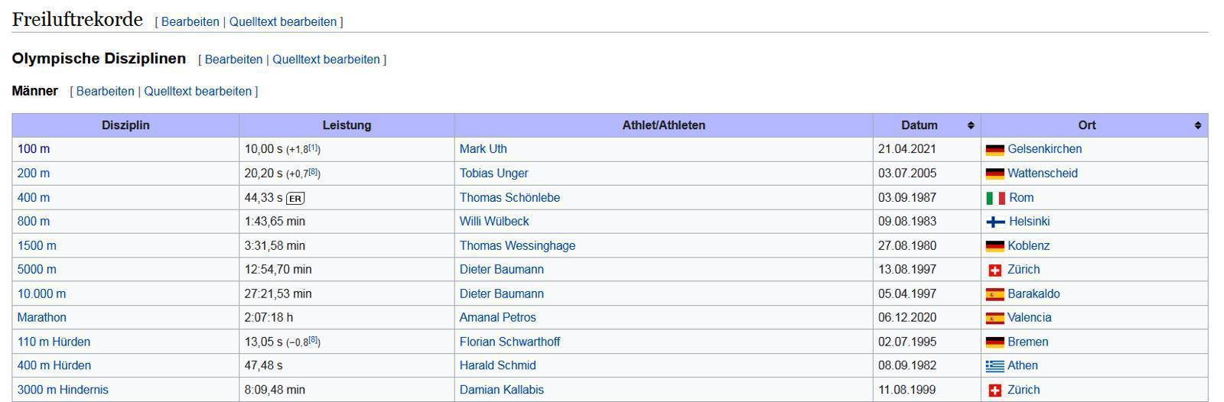Click Bearbeiten next to the Freiluftrekorde heading
The width and height of the screenshot is (1224, 402).
pyautogui.click(x=190, y=21)
